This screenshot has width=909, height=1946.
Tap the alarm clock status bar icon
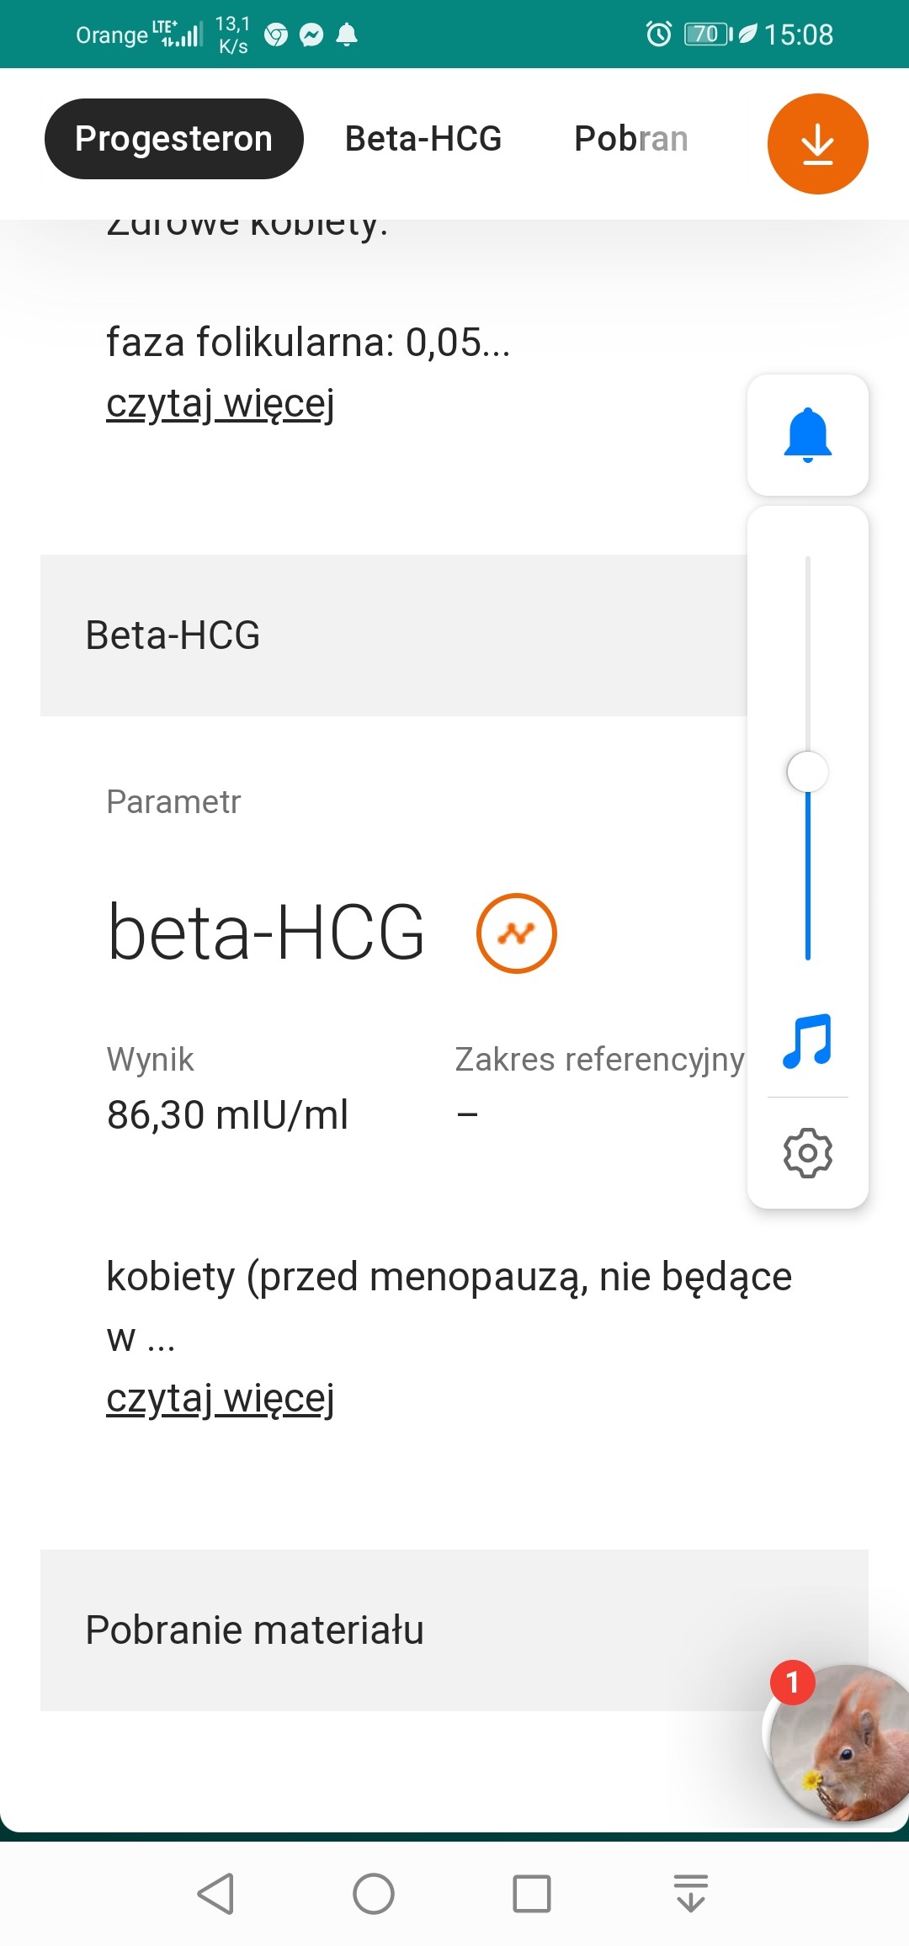658,35
